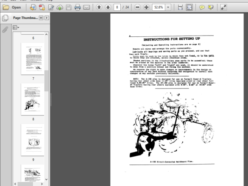Select the page 7 thumbnail
Image resolution: width=248 pixels, height=186 pixels.
(33, 59)
